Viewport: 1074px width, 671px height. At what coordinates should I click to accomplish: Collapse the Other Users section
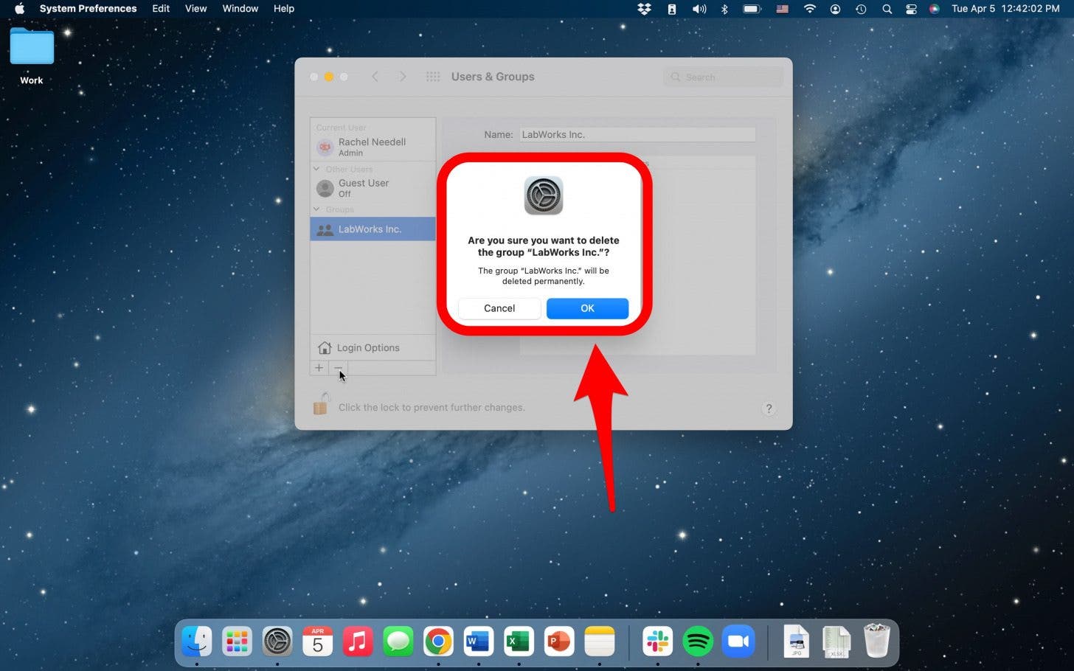point(316,169)
